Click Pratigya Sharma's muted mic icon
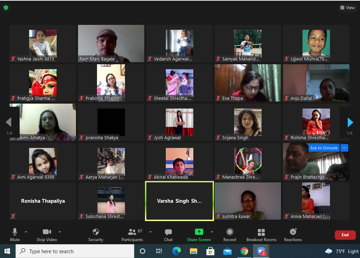Image resolution: width=360 pixels, height=258 pixels. click(13, 98)
